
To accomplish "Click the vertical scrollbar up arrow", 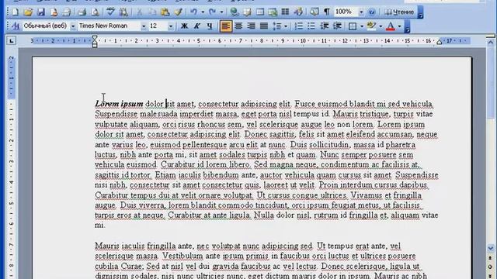I will 491,43.
